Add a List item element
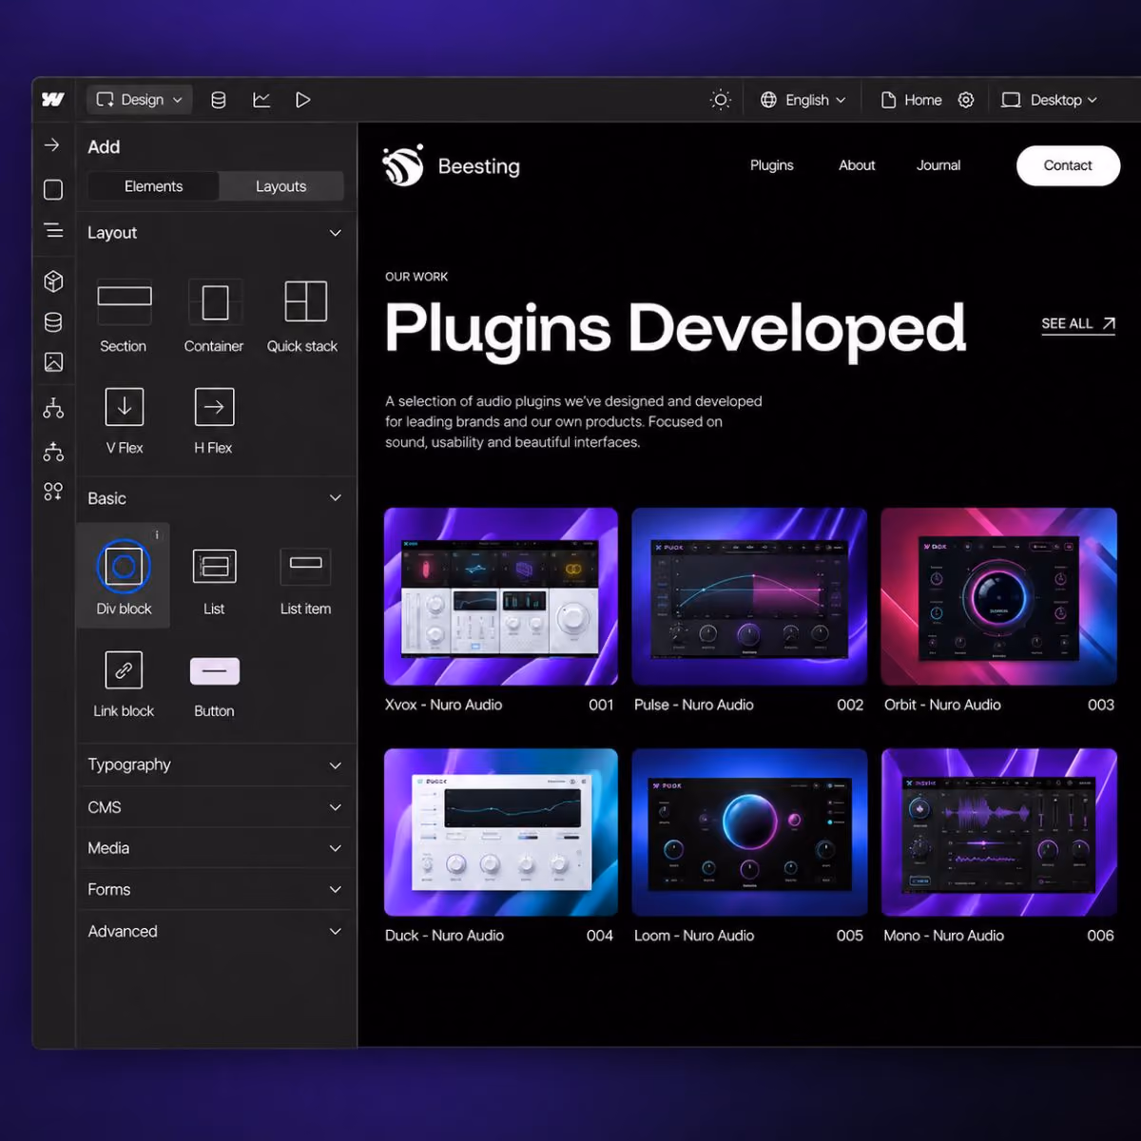The image size is (1141, 1141). pyautogui.click(x=305, y=581)
